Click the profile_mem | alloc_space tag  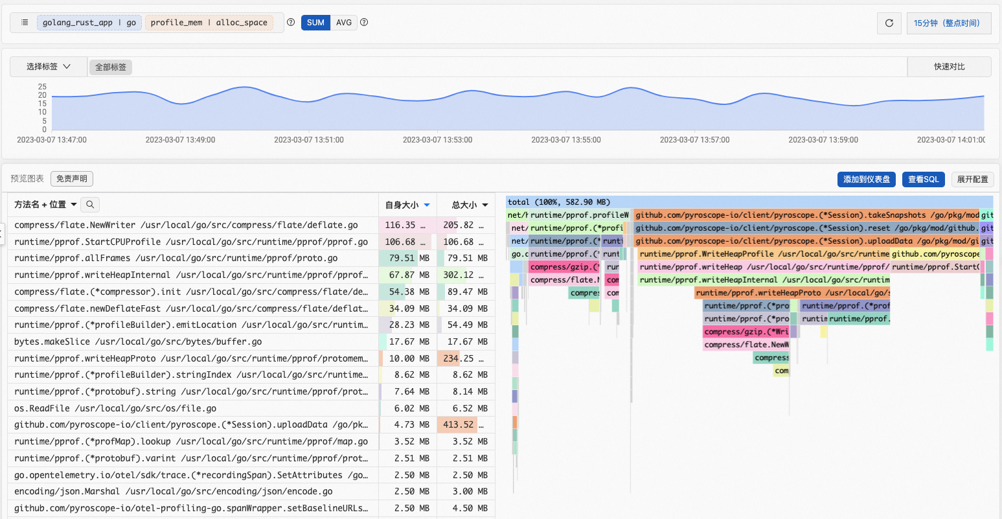(209, 23)
